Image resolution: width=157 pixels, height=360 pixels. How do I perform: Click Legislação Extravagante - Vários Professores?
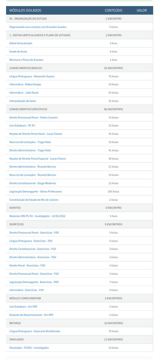35,192
